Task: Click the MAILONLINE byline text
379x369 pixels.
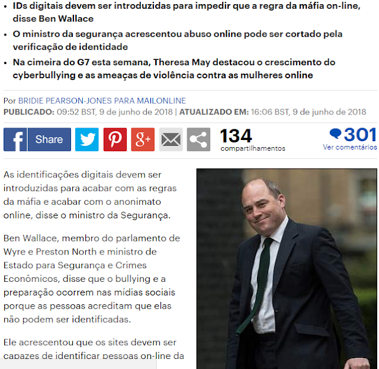Action: coord(162,101)
